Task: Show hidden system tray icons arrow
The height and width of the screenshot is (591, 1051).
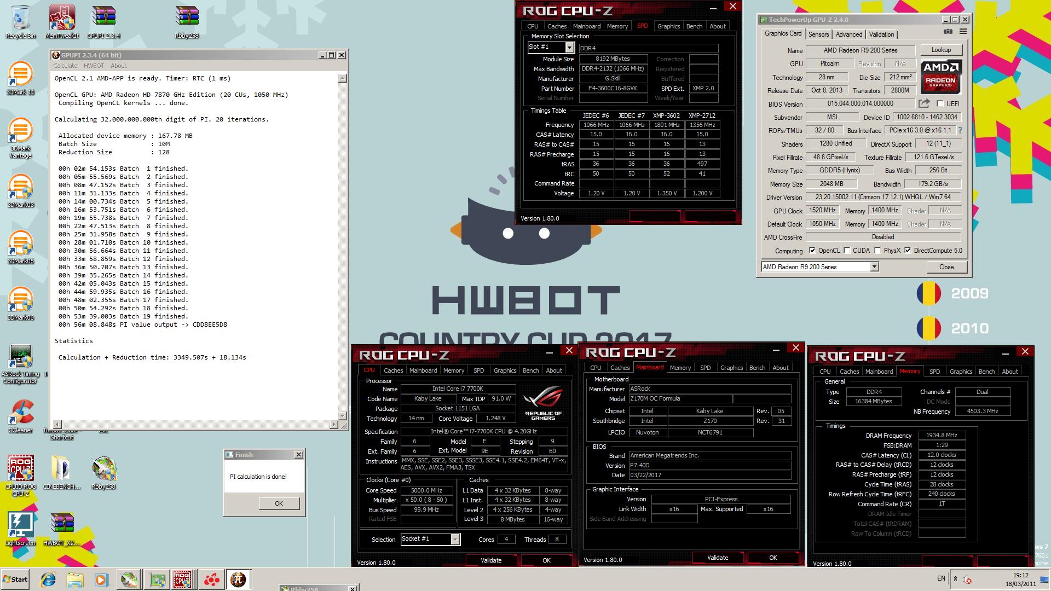Action: [x=955, y=579]
